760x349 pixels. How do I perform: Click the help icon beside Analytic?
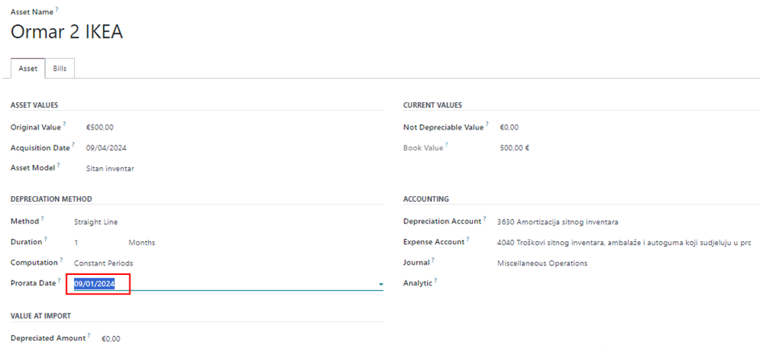pos(435,281)
